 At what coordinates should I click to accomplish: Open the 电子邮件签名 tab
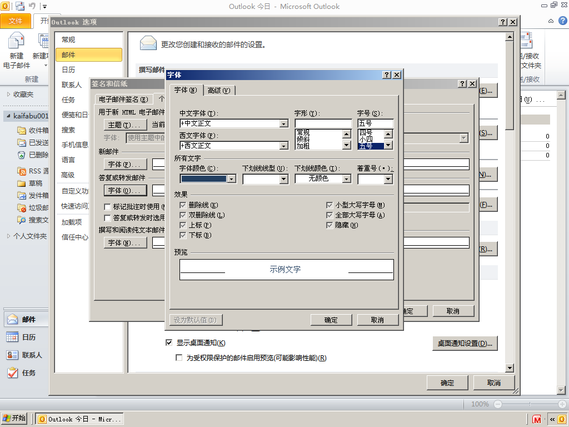(123, 99)
